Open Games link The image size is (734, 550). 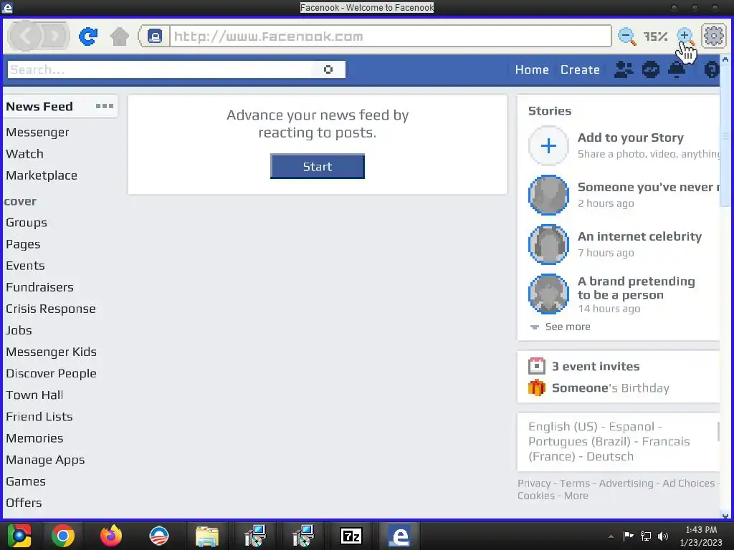tap(26, 481)
